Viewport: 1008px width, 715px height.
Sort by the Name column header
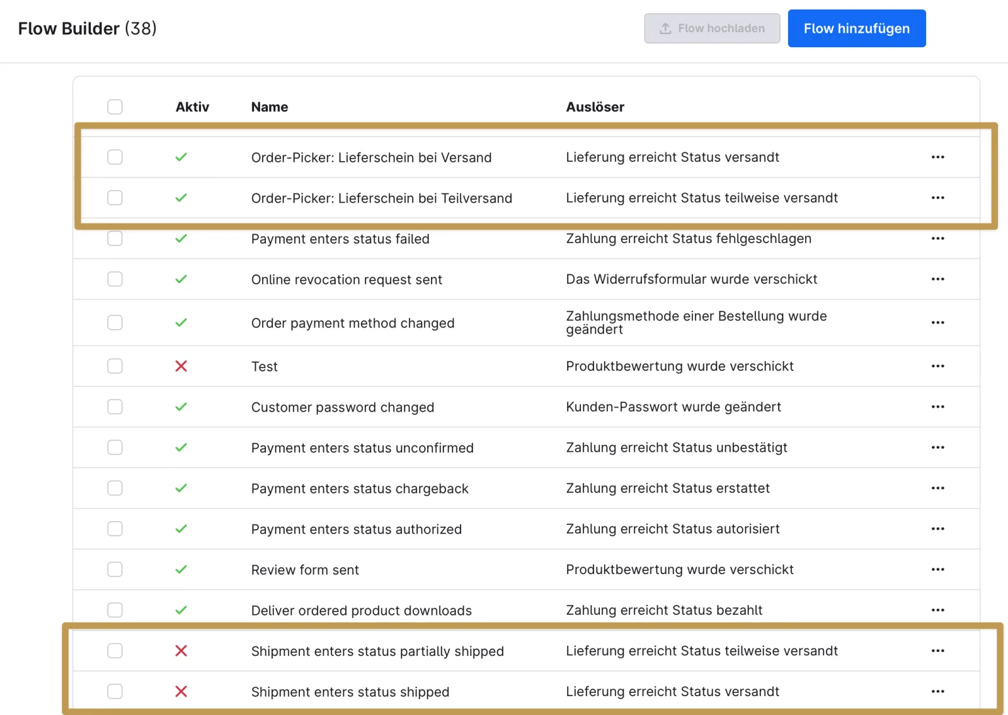pos(270,107)
